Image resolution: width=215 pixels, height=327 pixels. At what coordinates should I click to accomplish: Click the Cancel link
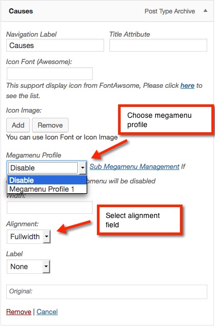[x=47, y=312]
